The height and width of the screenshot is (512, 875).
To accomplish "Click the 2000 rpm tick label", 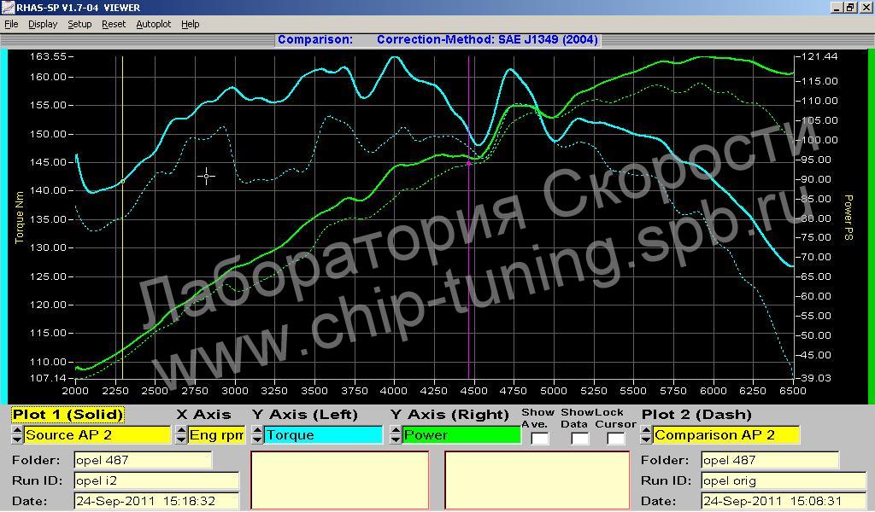I will click(75, 391).
